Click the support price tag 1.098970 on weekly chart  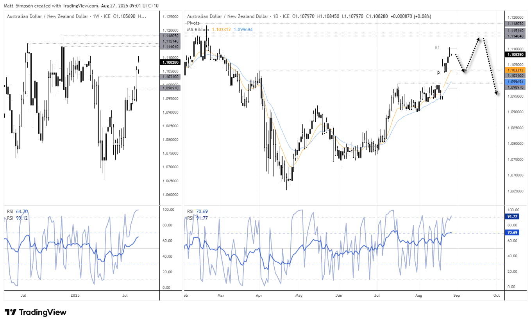pyautogui.click(x=170, y=88)
